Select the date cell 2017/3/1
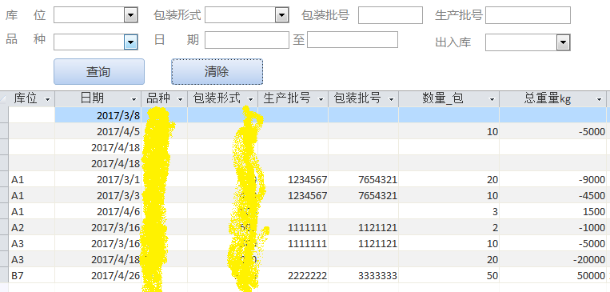This screenshot has width=610, height=292. (98, 179)
